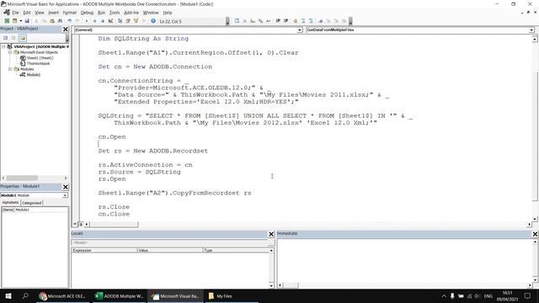Close the Project Explorer panel
The width and height of the screenshot is (539, 303).
pos(66,29)
